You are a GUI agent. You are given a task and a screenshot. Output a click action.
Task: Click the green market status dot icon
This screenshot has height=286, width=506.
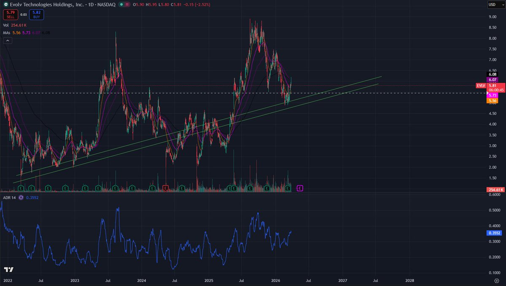pyautogui.click(x=121, y=5)
